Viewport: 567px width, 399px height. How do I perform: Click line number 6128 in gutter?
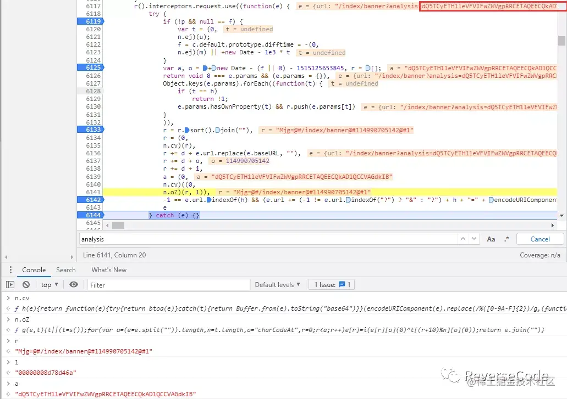93,91
